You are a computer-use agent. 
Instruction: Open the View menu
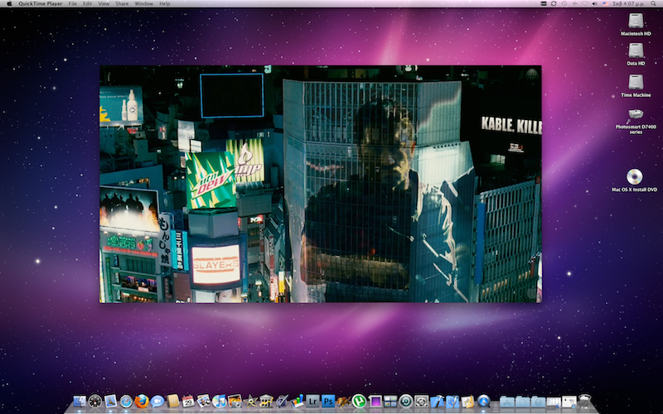point(104,3)
